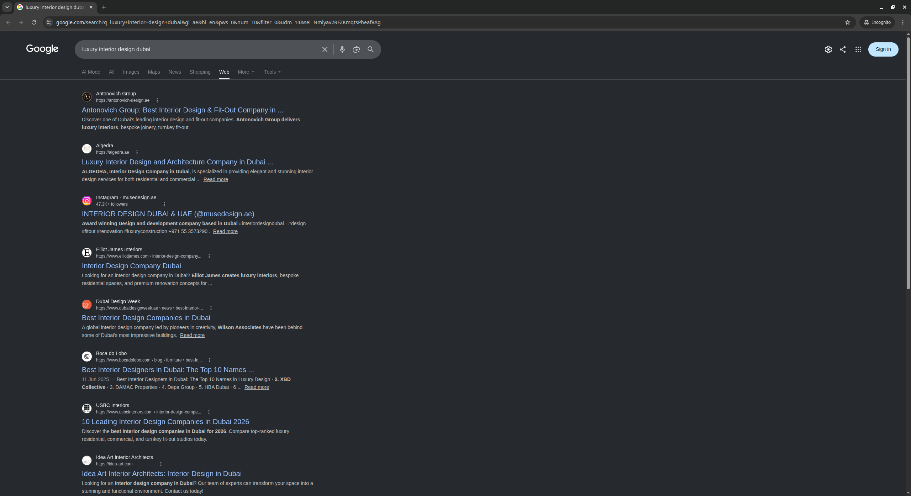Go back to previous page
The height and width of the screenshot is (496, 911).
pos(8,22)
